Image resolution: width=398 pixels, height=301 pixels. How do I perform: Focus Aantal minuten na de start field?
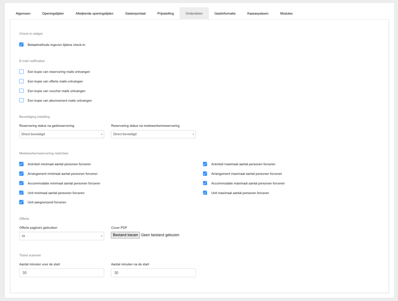(153, 273)
